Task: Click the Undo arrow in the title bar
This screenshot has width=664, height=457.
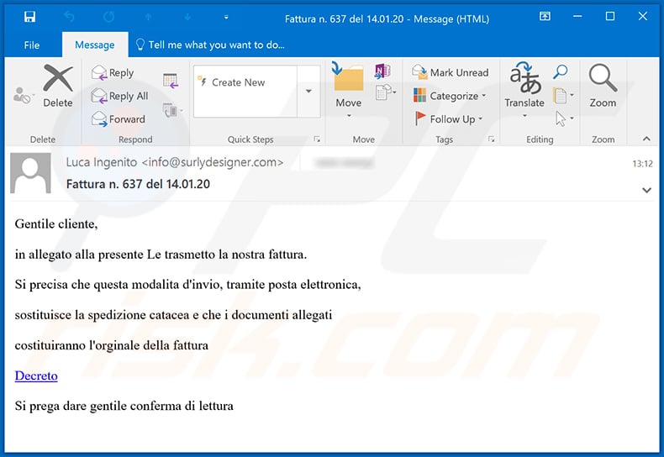Action: 69,17
